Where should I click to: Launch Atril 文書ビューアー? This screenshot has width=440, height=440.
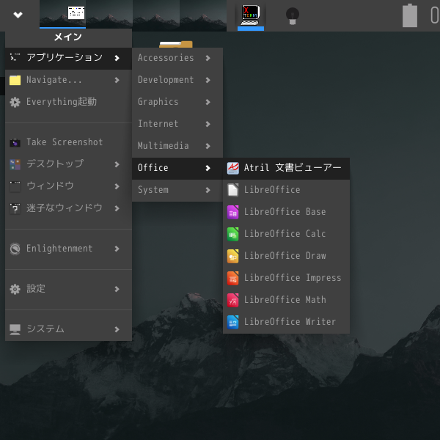coord(286,168)
